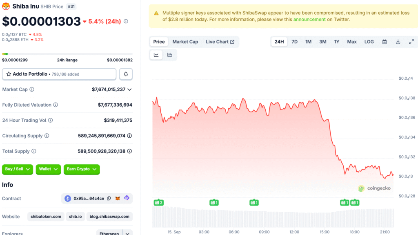Select the Max time range
The image size is (418, 235).
click(352, 42)
